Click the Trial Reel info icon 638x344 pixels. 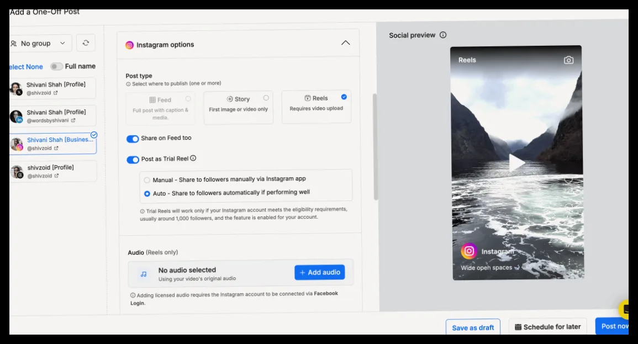[x=193, y=158]
